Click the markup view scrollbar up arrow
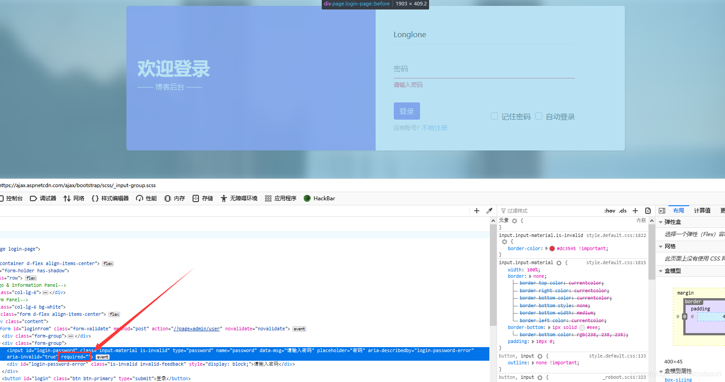725x382 pixels. (x=493, y=221)
